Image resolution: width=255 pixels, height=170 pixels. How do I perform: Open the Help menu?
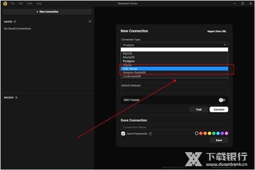point(39,3)
